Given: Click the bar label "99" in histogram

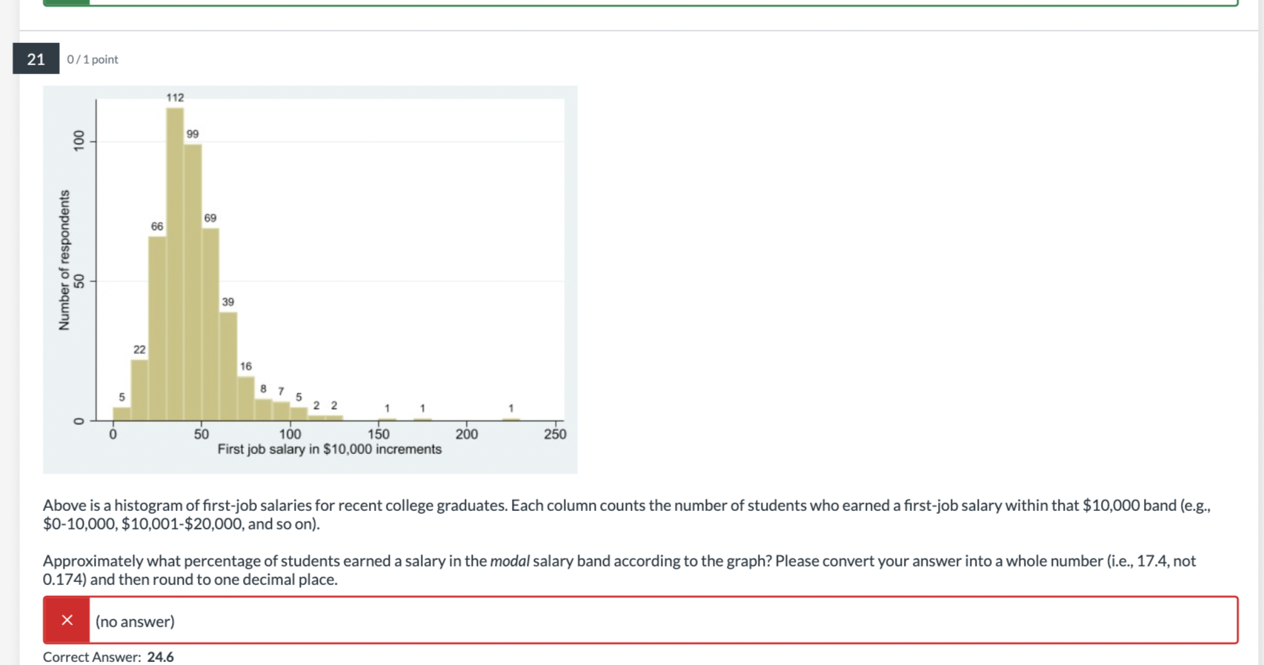Looking at the screenshot, I should (193, 134).
